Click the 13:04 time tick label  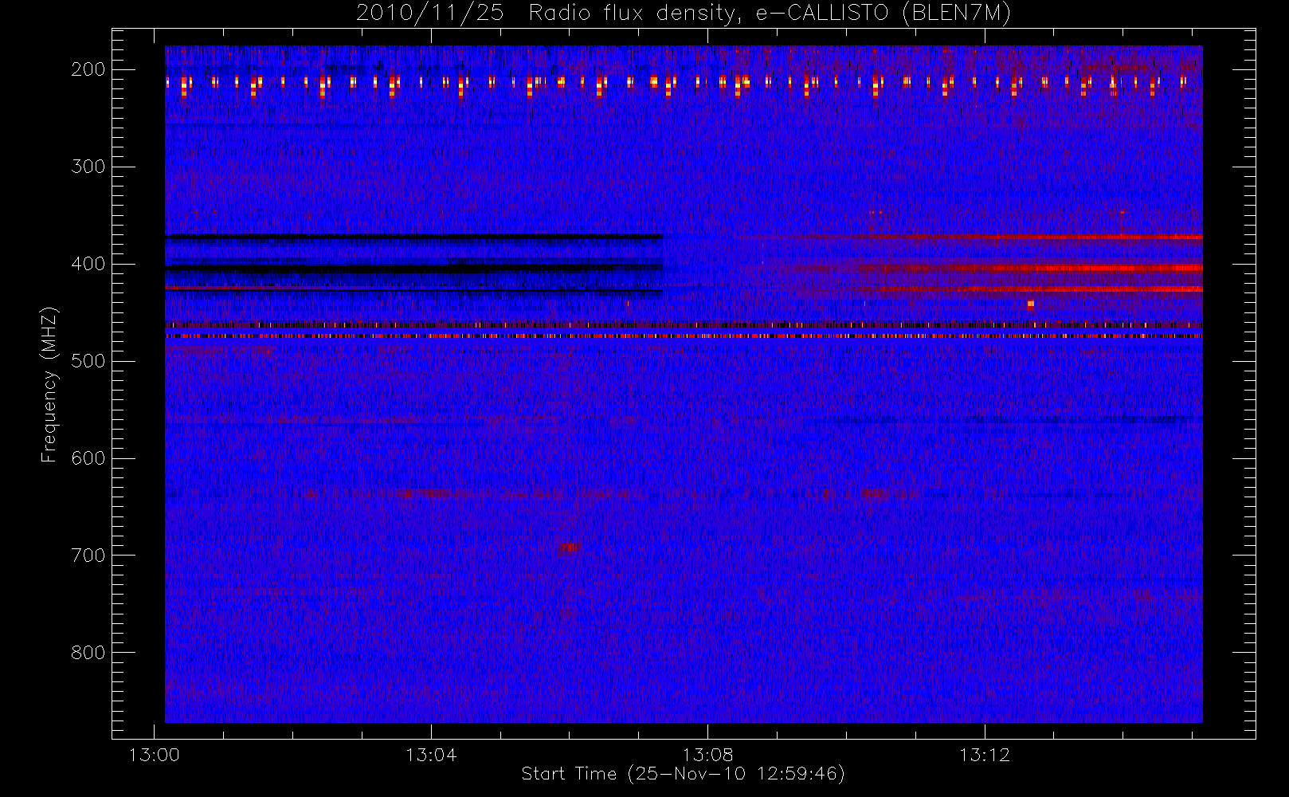431,754
